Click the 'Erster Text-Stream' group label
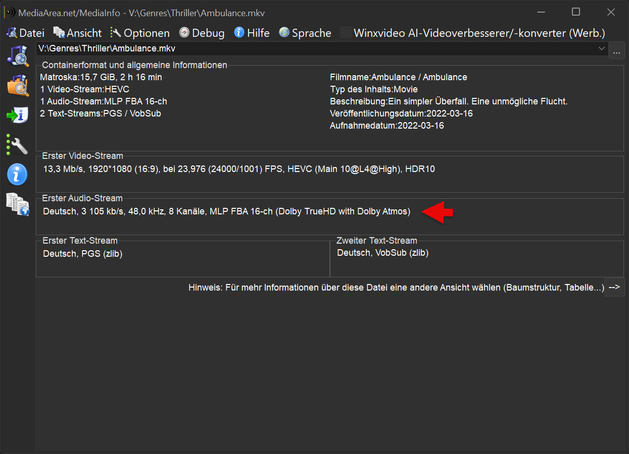Viewport: 629px width, 454px height. (x=80, y=241)
